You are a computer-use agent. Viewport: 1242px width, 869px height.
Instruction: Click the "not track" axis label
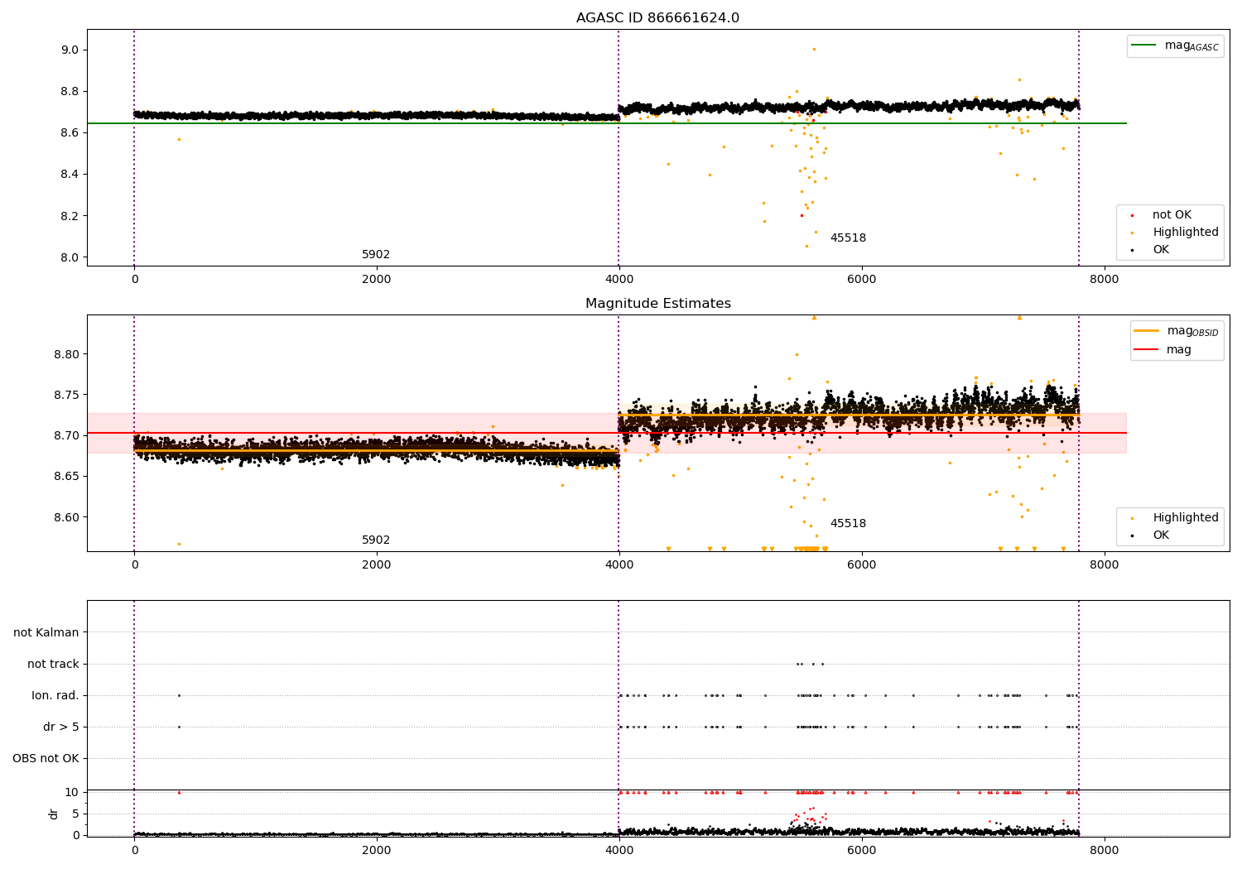pos(53,664)
